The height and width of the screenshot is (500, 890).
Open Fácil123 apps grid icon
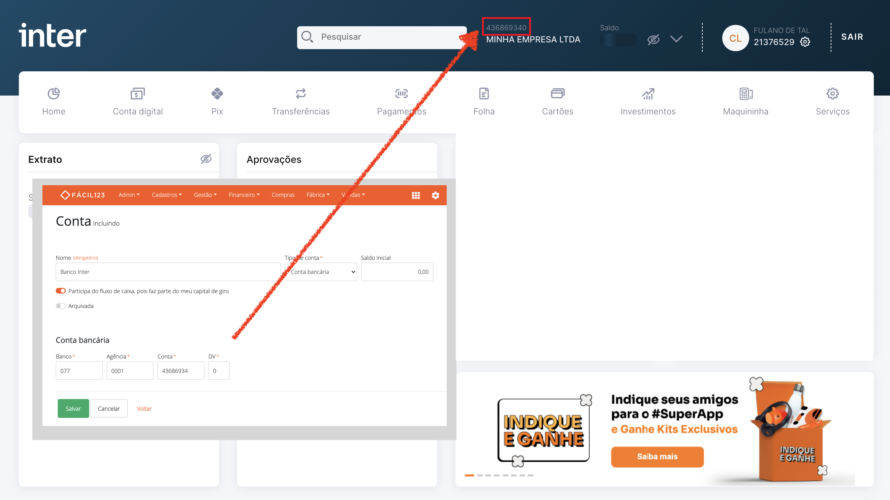pyautogui.click(x=416, y=195)
